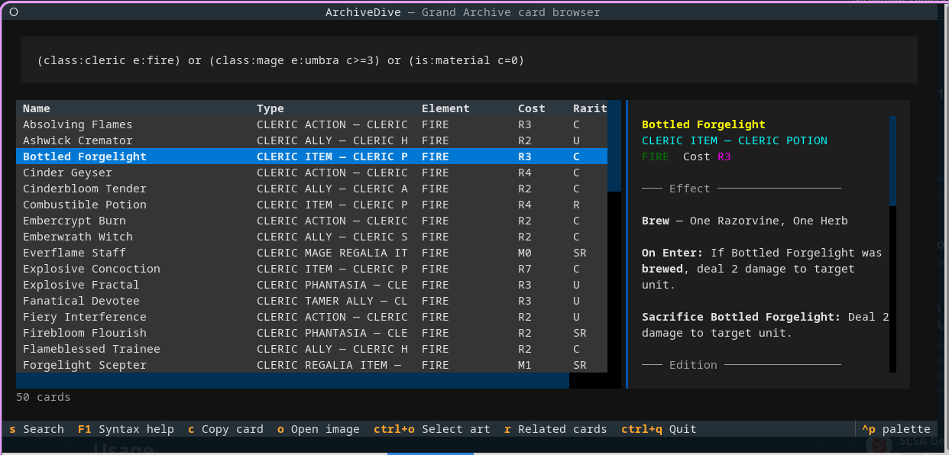Select the Absolving Flames row
Screen dimensions: 949x455
(x=312, y=124)
